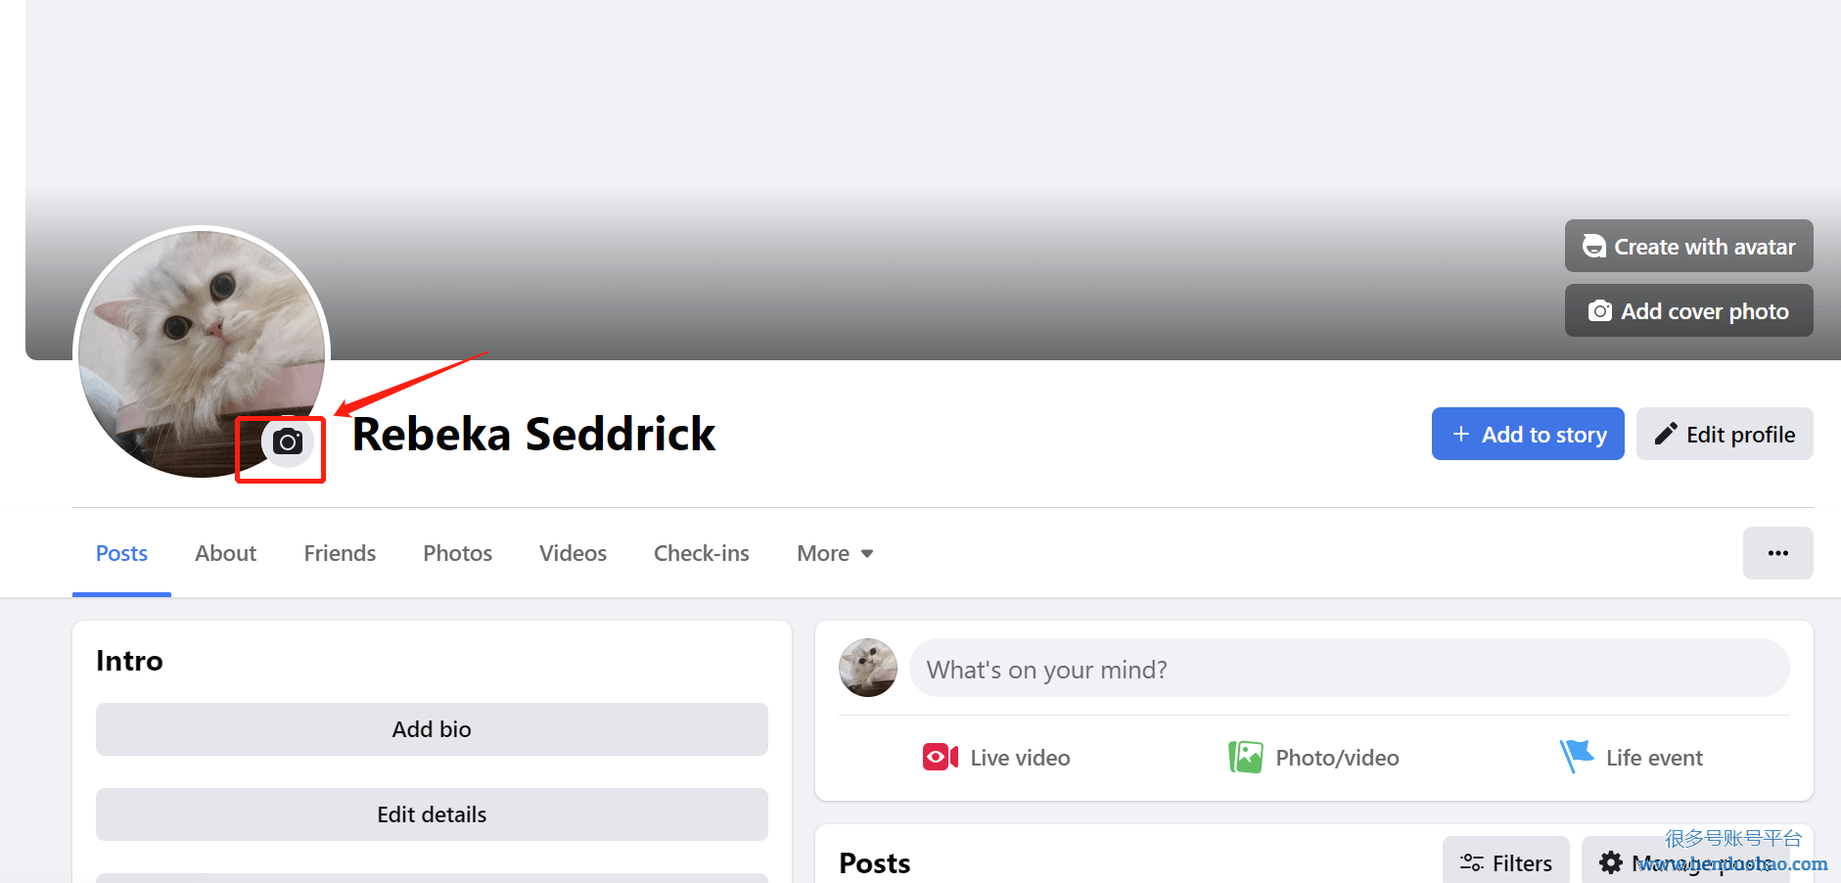Click the What's on your mind field
Viewport: 1841px width, 883px height.
1349,669
